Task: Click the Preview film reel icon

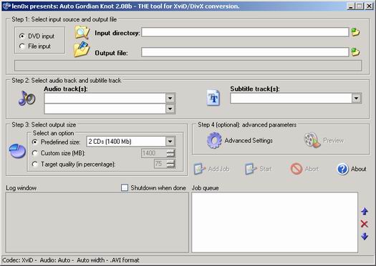Action: pyautogui.click(x=312, y=140)
